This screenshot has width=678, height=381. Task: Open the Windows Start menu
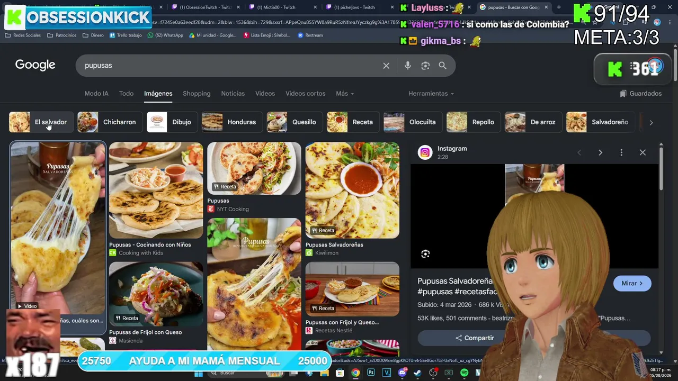click(199, 373)
